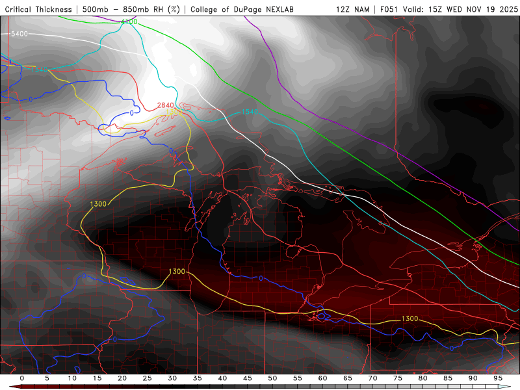Click colorbar scale value 90
Viewport: 520px width, 390px height.
click(473, 378)
